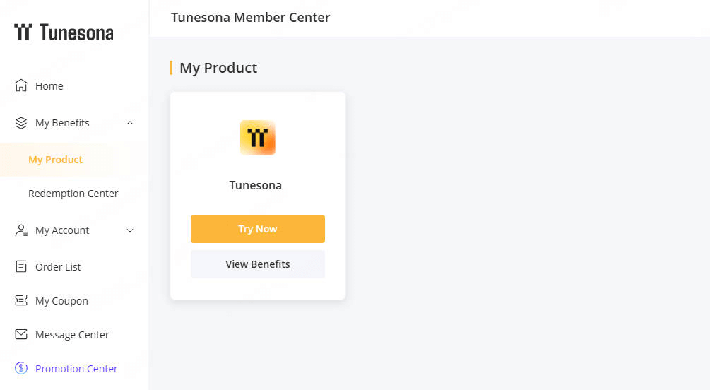
Task: Click the My Account person icon
Action: click(x=21, y=230)
